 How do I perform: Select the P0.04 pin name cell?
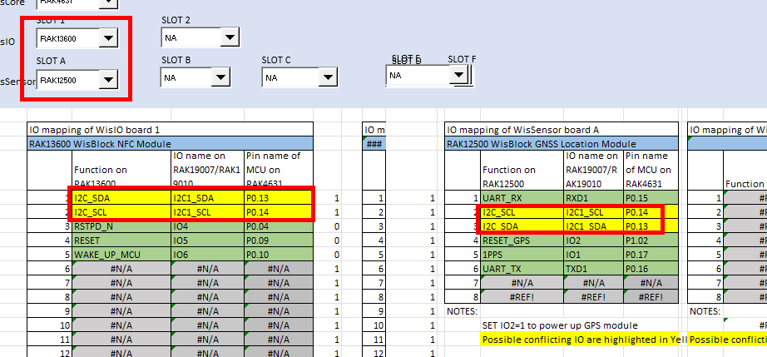(x=279, y=226)
